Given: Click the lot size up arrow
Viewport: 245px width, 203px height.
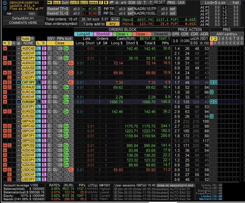Looking at the screenshot, I should (117, 19).
